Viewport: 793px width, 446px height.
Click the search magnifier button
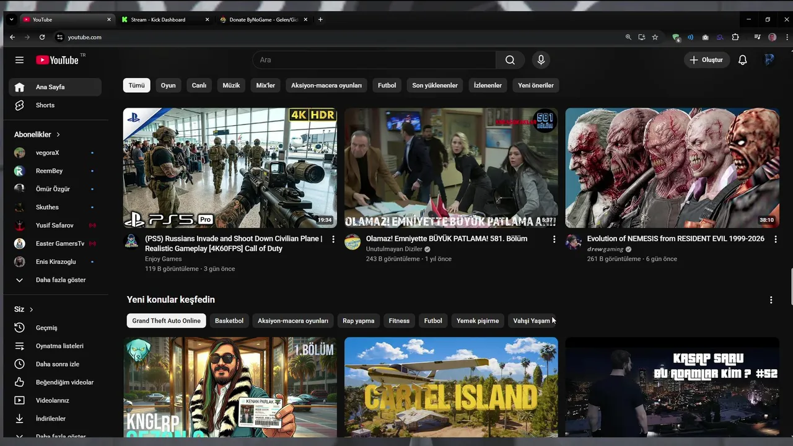coord(510,60)
